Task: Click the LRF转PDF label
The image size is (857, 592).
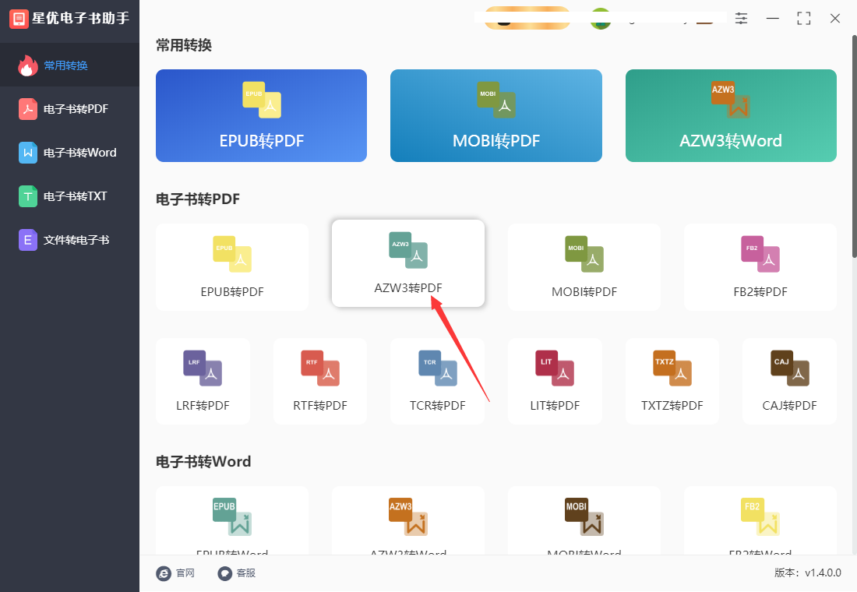Action: tap(203, 406)
